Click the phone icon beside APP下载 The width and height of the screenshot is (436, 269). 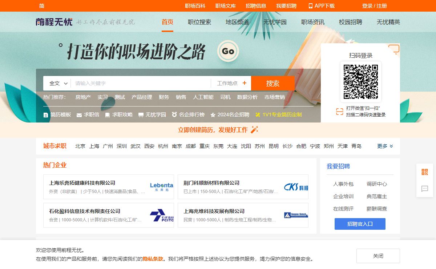pyautogui.click(x=311, y=6)
